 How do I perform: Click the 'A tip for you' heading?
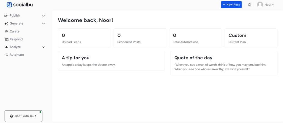76,58
